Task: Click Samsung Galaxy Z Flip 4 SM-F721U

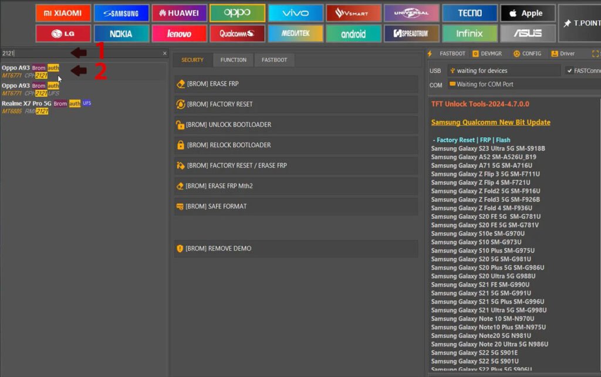Action: click(481, 182)
